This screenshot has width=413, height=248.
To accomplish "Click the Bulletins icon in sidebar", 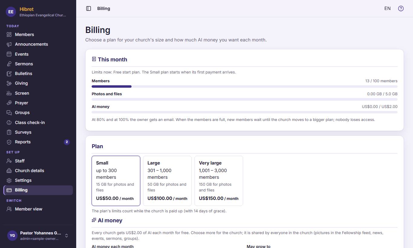I will [x=9, y=73].
